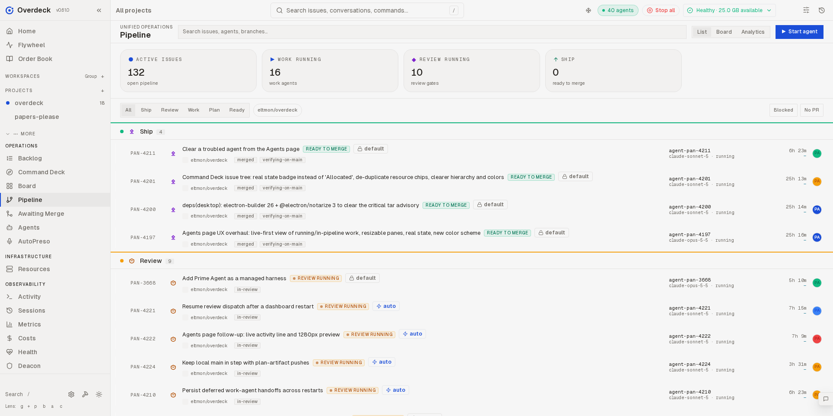Toggle auto mode on PAN-4221
The image size is (833, 416).
tap(386, 306)
